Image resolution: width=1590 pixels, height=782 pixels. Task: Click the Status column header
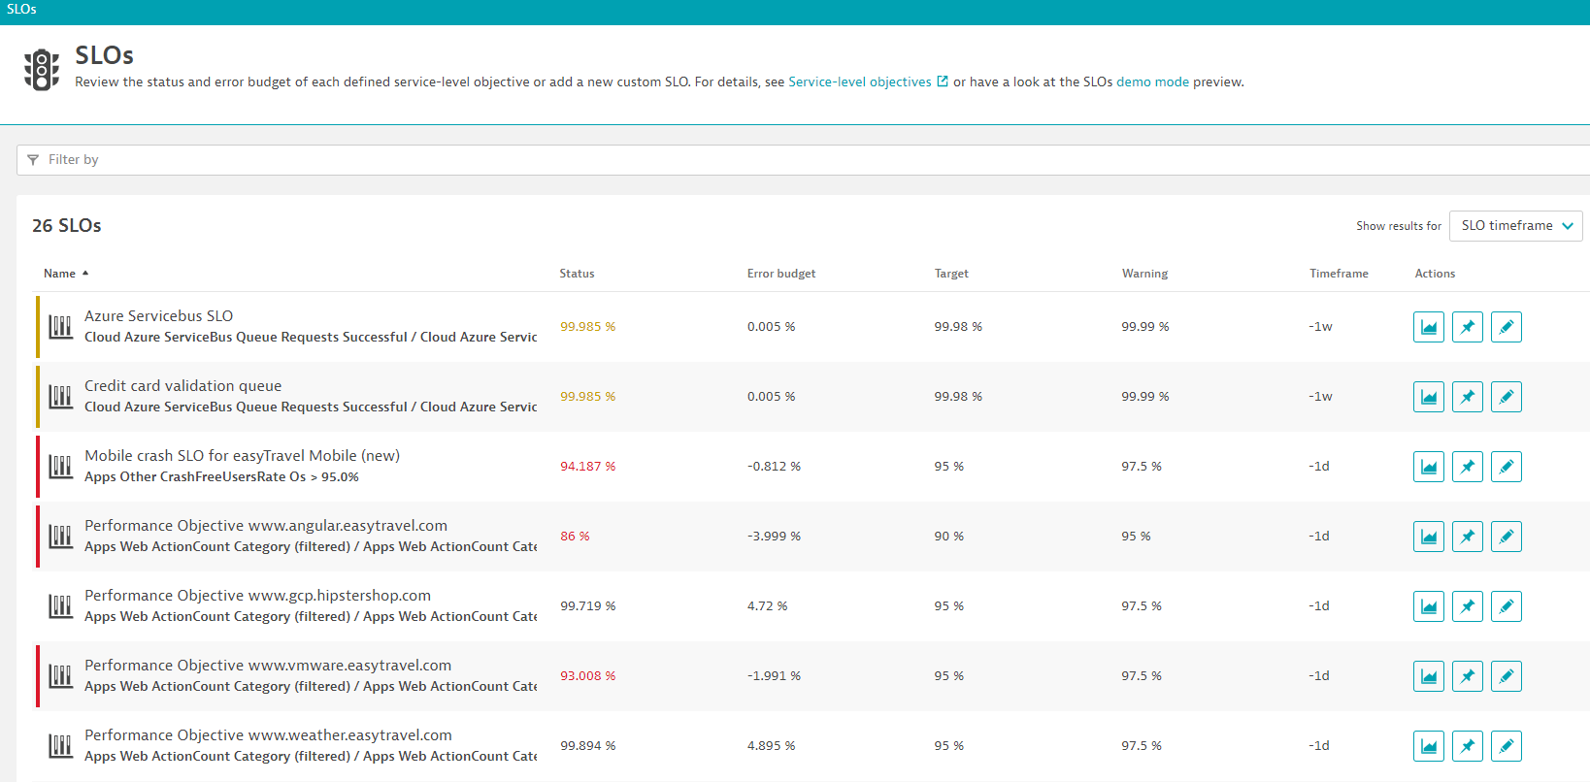point(577,274)
